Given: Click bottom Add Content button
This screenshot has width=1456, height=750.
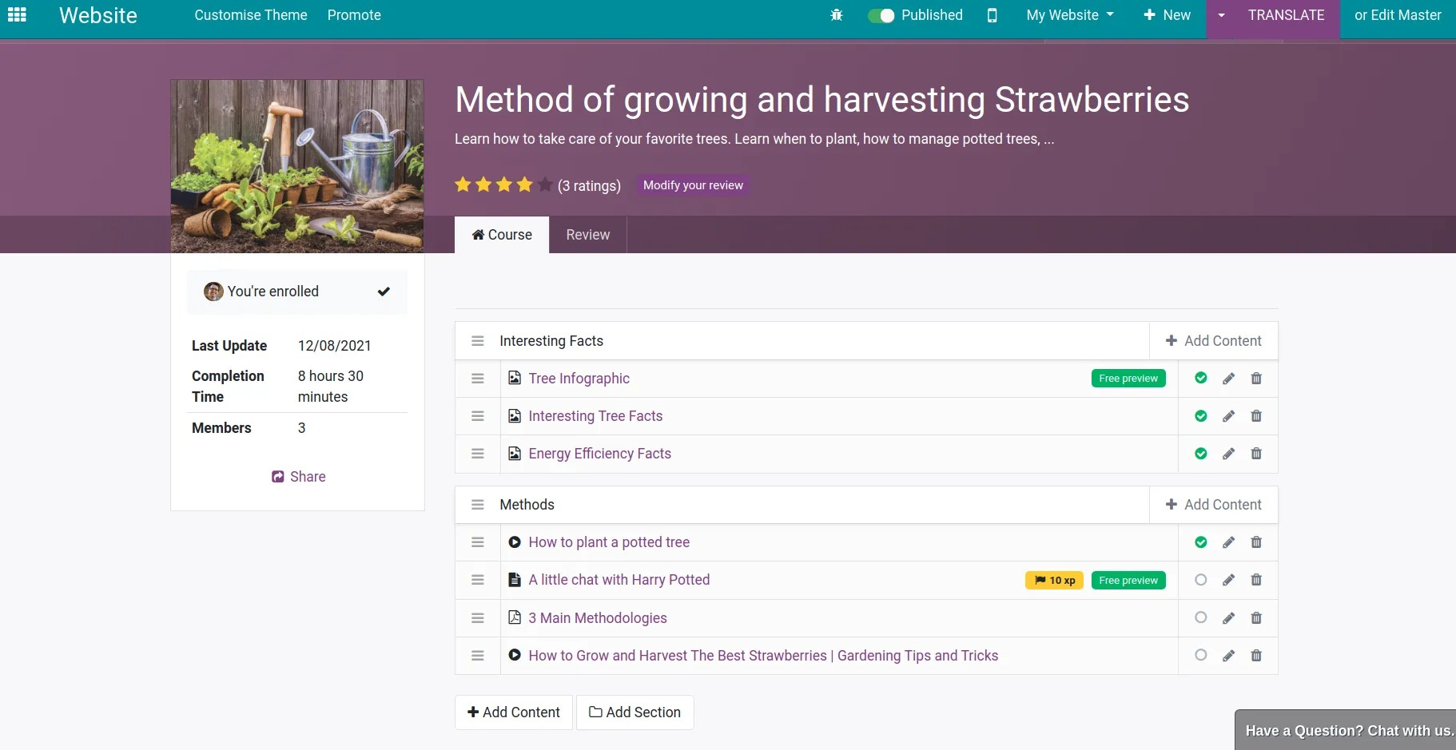Looking at the screenshot, I should click(514, 712).
